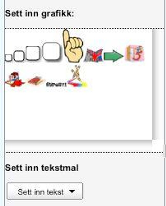Insert the door with number five graphic
This screenshot has width=166, height=206.
[135, 53]
